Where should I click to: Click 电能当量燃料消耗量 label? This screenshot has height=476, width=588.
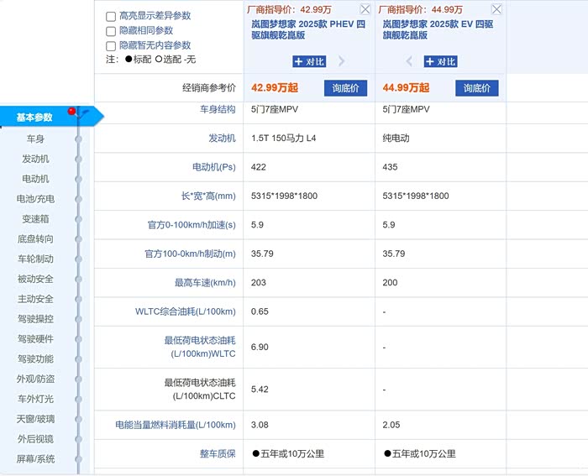tap(176, 425)
